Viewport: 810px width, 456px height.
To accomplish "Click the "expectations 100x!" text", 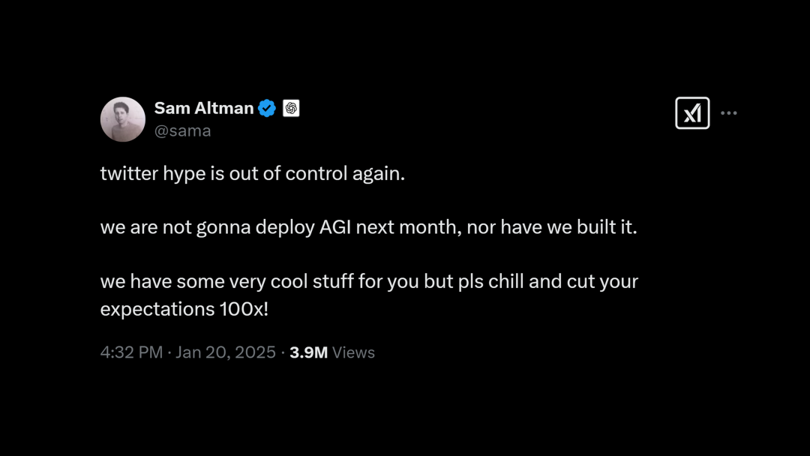I will point(184,309).
